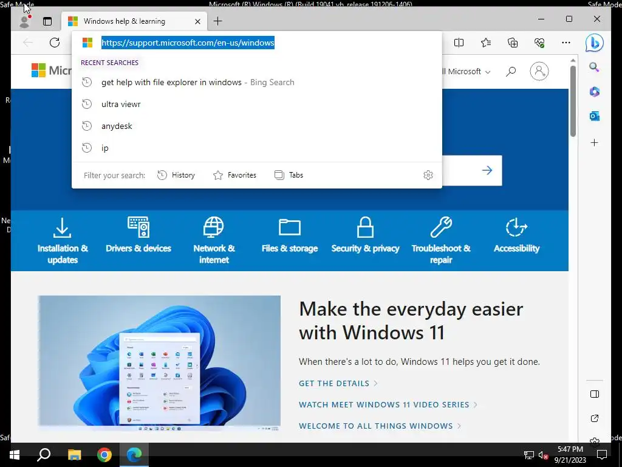Open taskbar Search magnifier
This screenshot has width=622, height=467.
pos(44,455)
